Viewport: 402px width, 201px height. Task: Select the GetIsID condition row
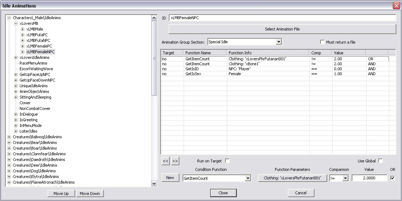[x=275, y=69]
